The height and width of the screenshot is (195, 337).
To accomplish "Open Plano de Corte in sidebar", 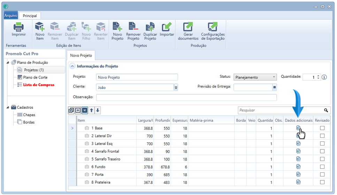I will [35, 77].
